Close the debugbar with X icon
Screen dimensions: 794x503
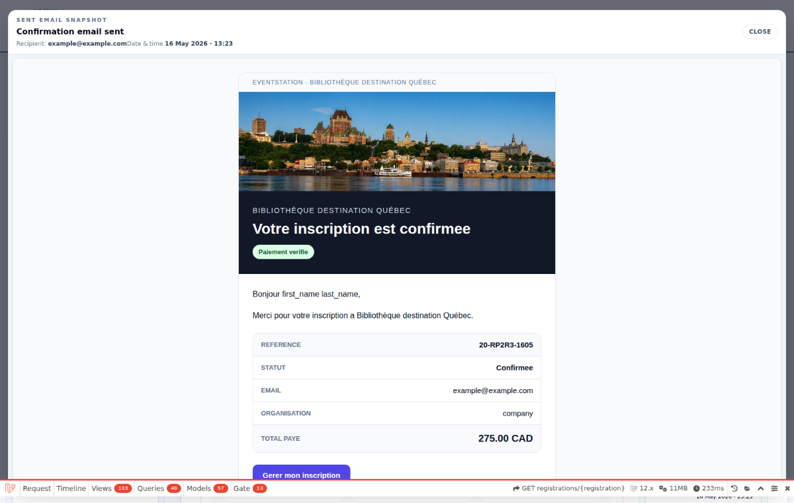tap(787, 488)
